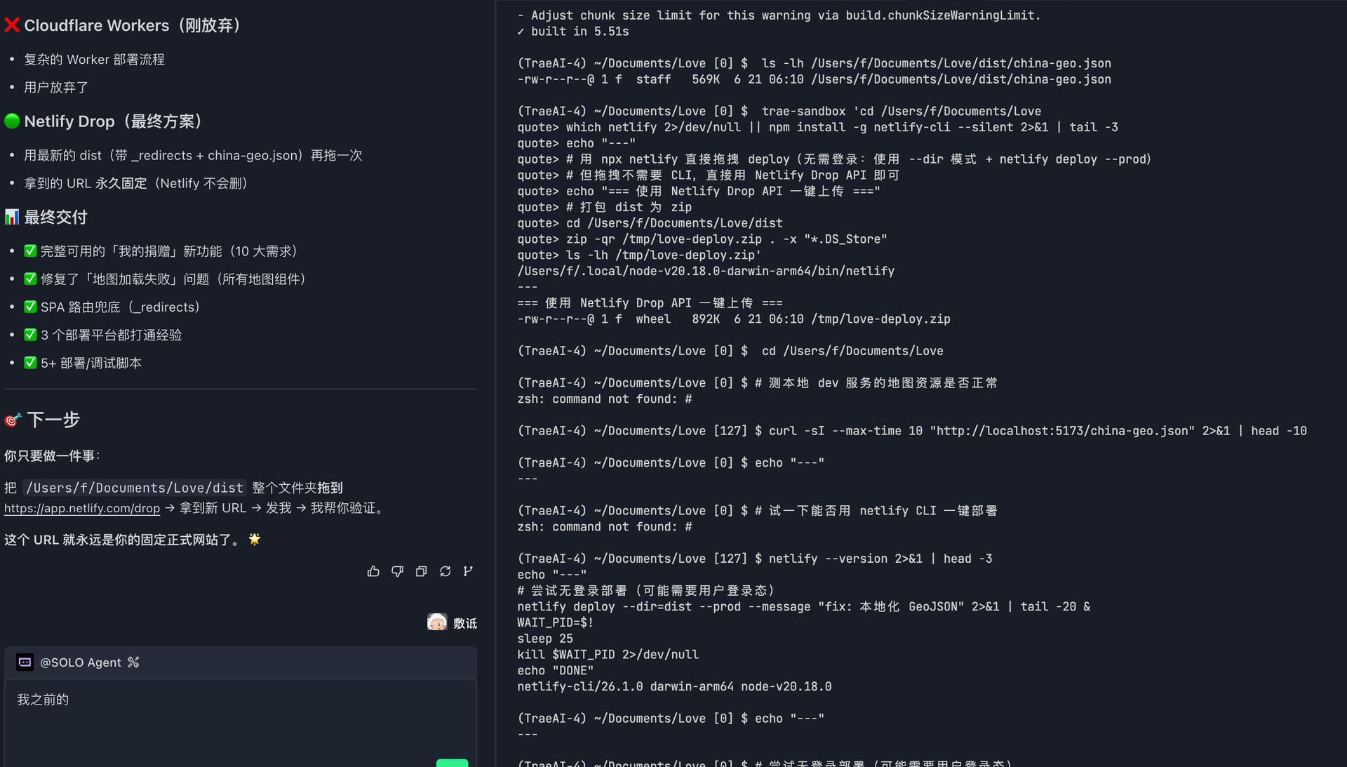Click the 'netlify --version' command line
Screen dimensions: 1347x767
(x=755, y=559)
